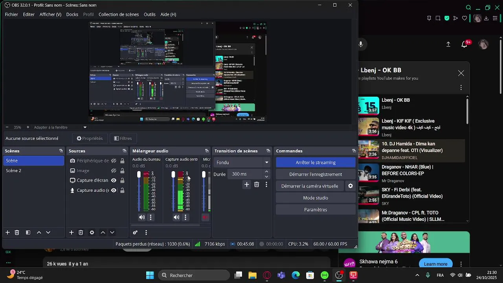The image size is (503, 283).
Task: Hide the Capture audio source
Action: coord(114,190)
